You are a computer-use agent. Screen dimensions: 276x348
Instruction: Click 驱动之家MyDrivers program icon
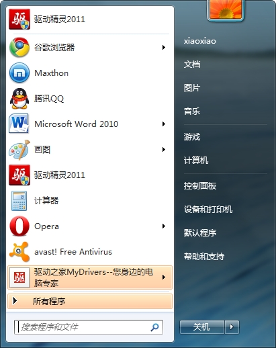pyautogui.click(x=19, y=277)
